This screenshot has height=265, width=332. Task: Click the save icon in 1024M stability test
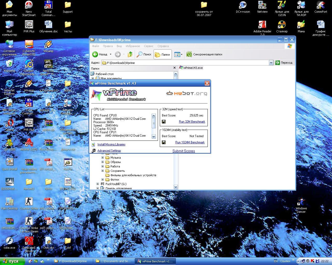click(x=164, y=142)
